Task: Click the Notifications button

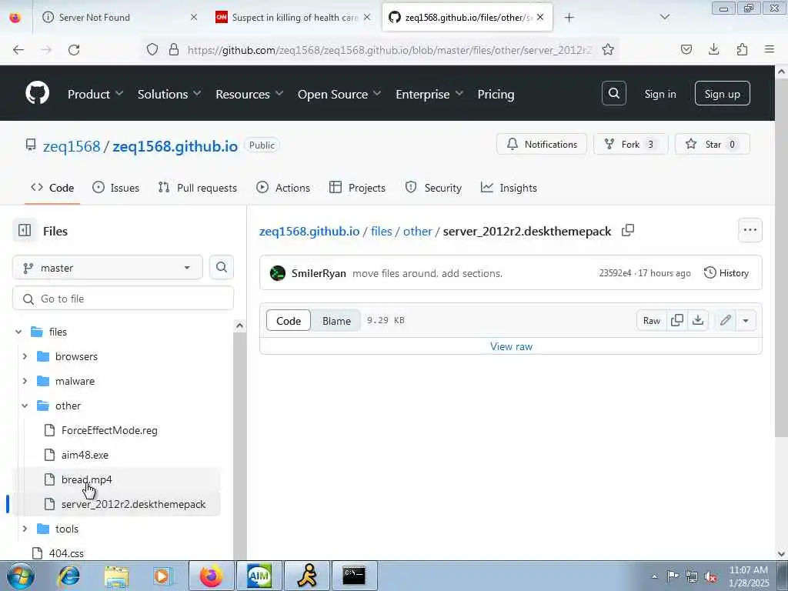Action: coord(541,144)
